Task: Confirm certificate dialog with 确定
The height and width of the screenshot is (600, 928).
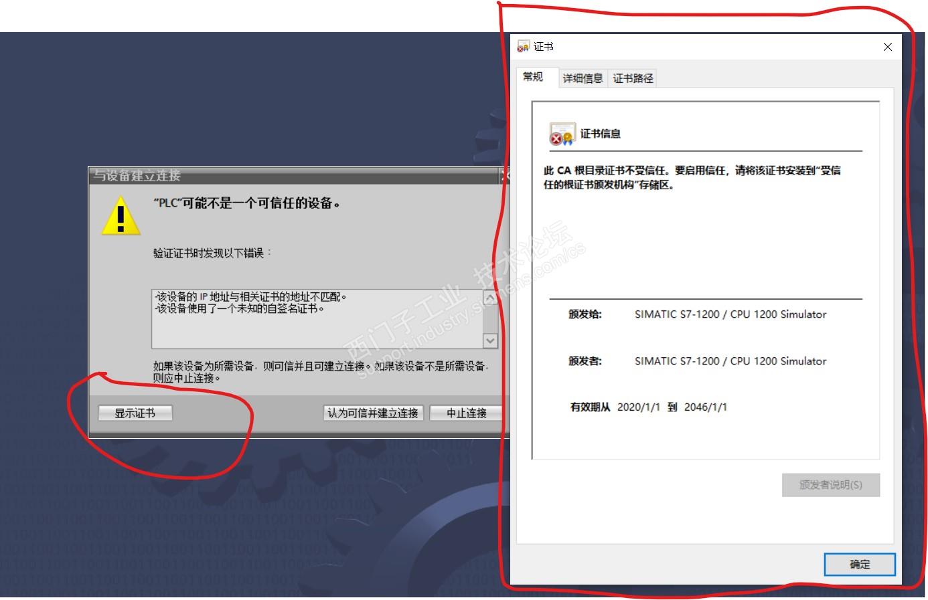Action: [x=860, y=565]
